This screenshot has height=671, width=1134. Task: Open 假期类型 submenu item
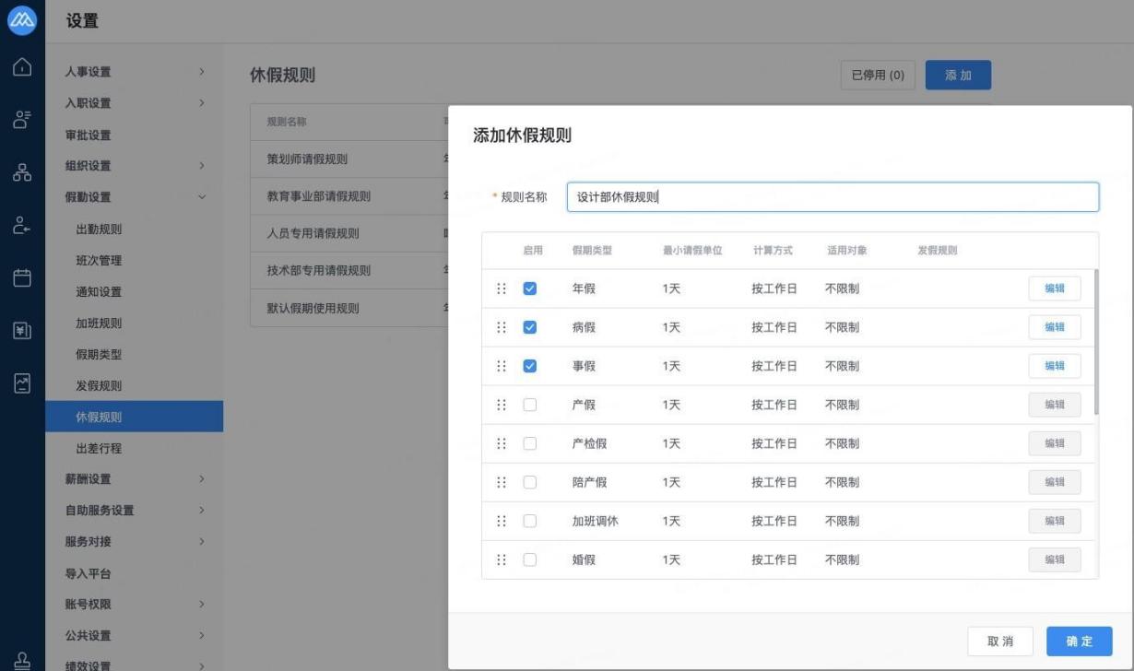pyautogui.click(x=134, y=355)
